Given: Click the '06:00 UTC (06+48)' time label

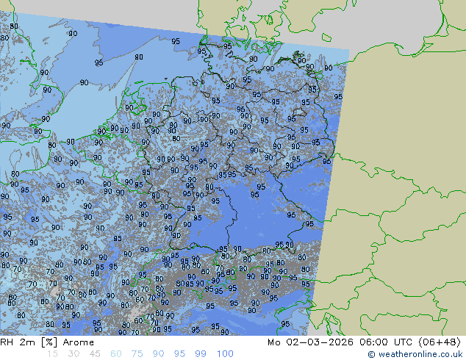Looking at the screenshot, I should click(x=410, y=342).
